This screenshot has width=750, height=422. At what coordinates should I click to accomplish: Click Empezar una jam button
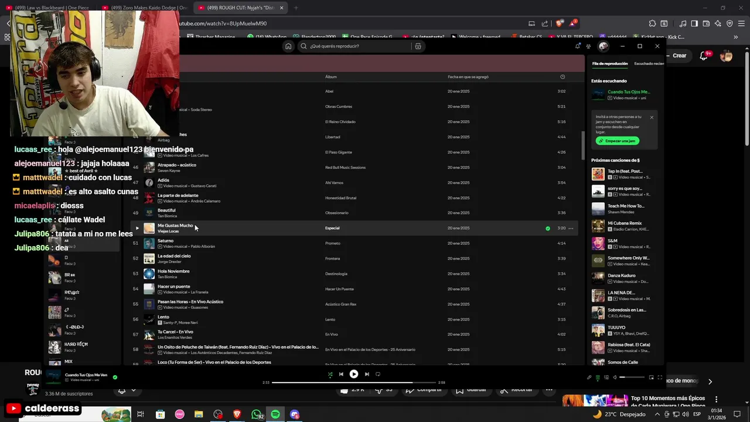(x=618, y=141)
